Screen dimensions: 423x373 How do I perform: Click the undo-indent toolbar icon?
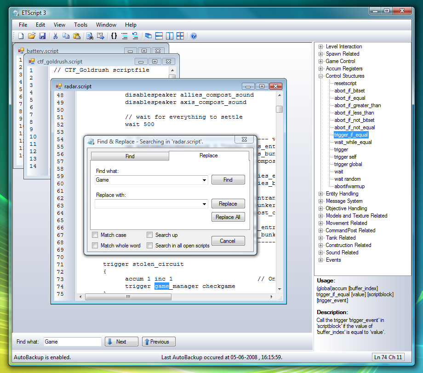(135, 36)
